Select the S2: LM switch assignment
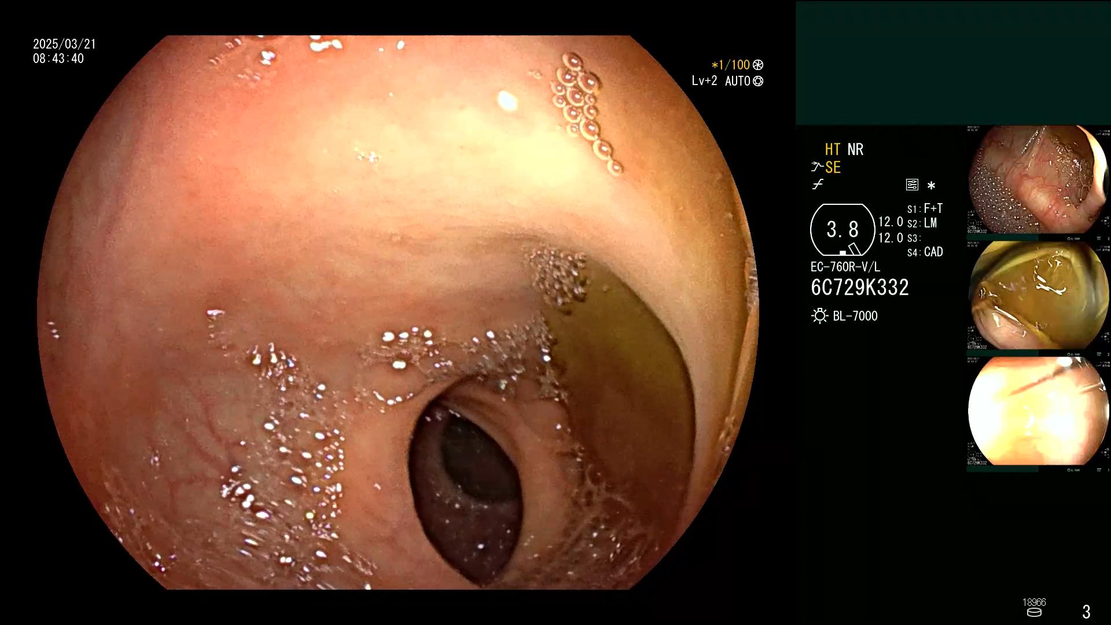The width and height of the screenshot is (1111, 625). click(922, 223)
